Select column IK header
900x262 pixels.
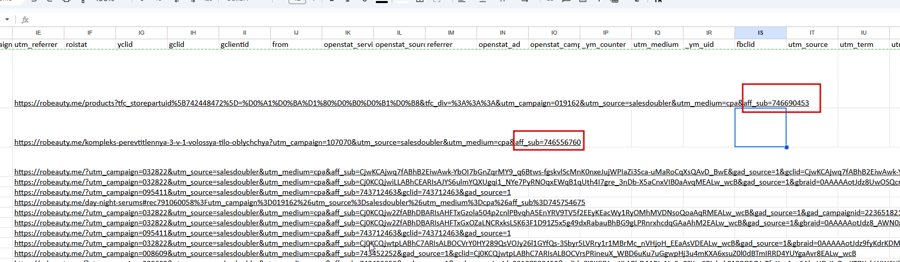pyautogui.click(x=348, y=33)
